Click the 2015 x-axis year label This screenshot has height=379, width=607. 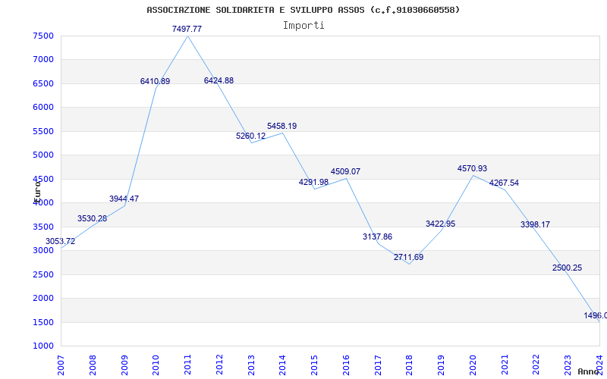pyautogui.click(x=314, y=365)
